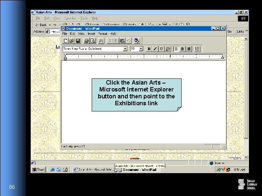Open the Internet Explorer View menu

(57, 18)
